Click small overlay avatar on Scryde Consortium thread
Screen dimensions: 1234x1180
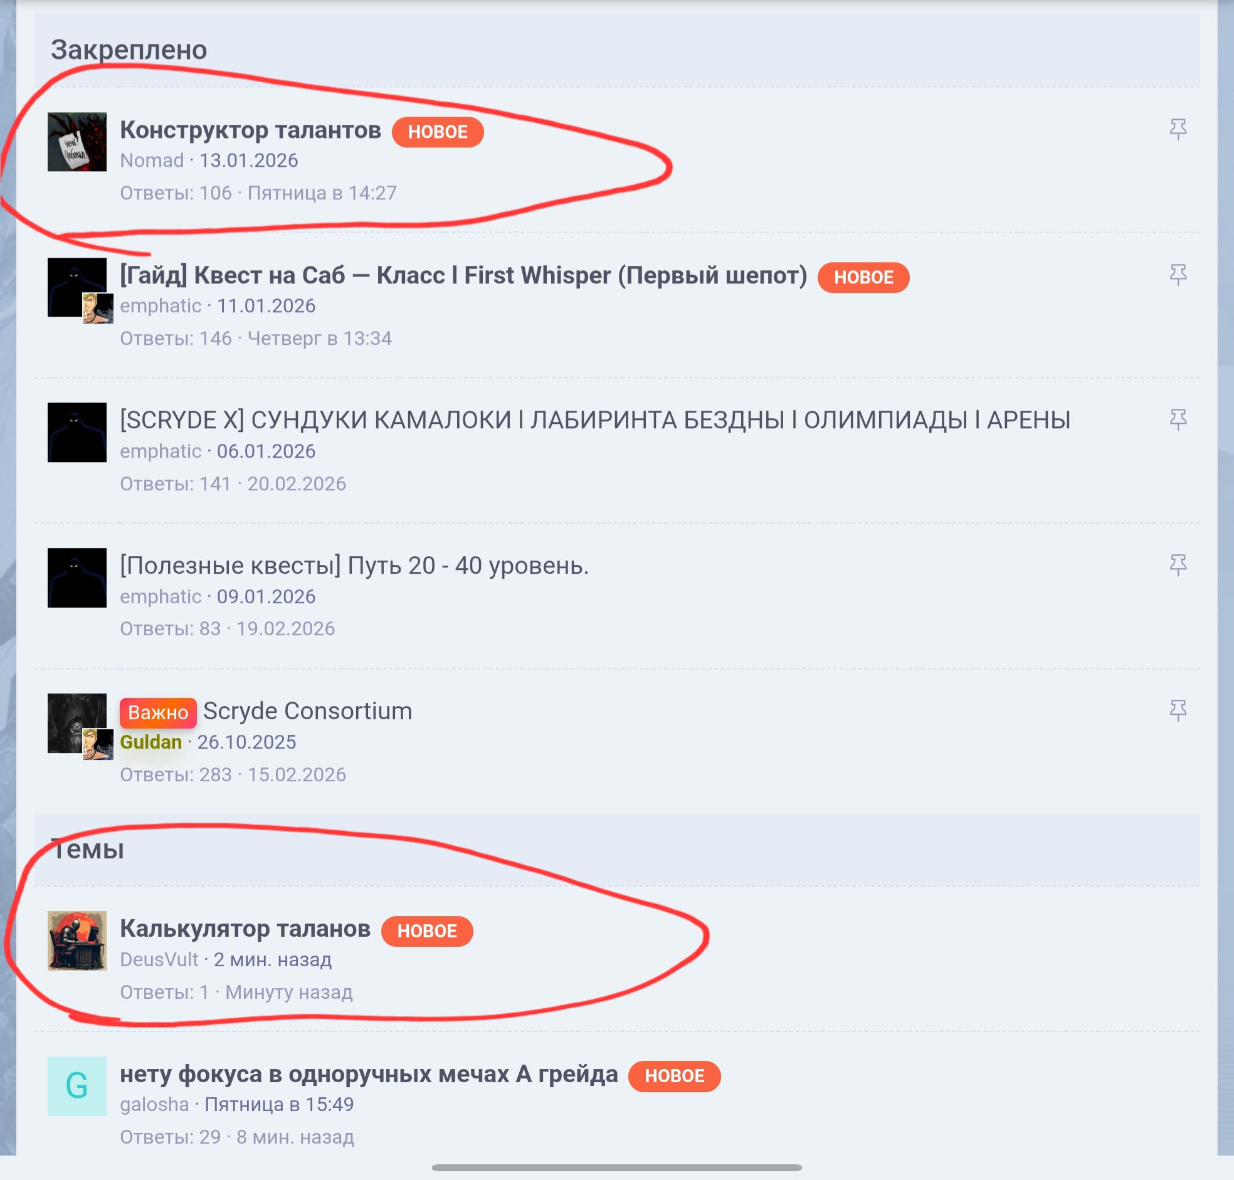[x=98, y=744]
